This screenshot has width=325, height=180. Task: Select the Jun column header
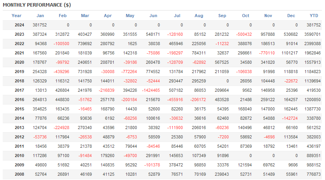click(x=153, y=16)
